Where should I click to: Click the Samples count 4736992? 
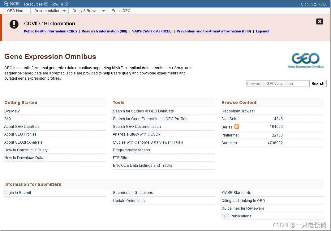(275, 143)
